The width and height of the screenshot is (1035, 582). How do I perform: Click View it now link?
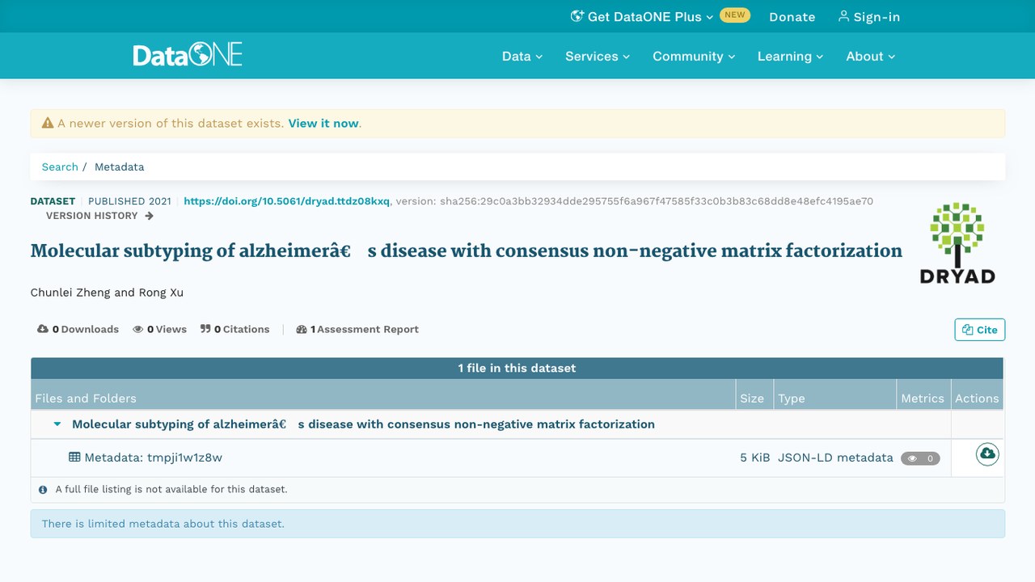[323, 124]
